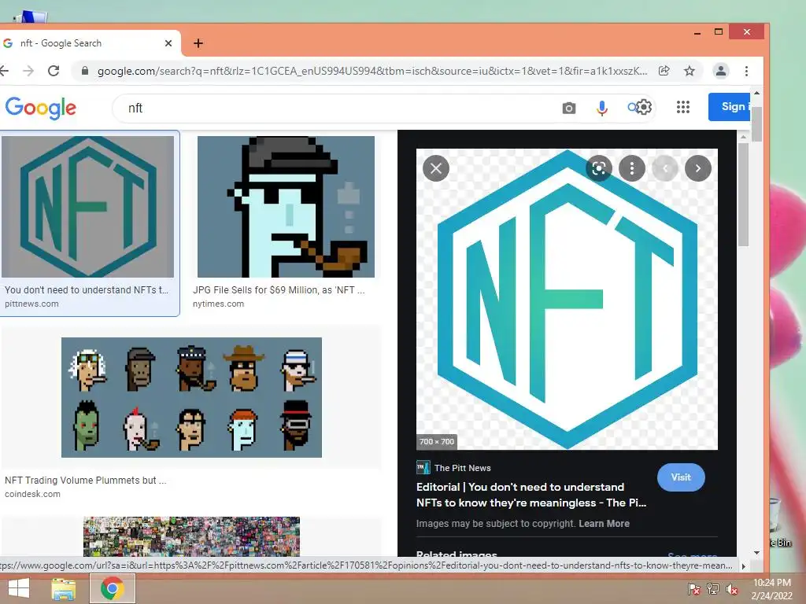Reload the current page
This screenshot has height=604, width=806.
pos(54,70)
